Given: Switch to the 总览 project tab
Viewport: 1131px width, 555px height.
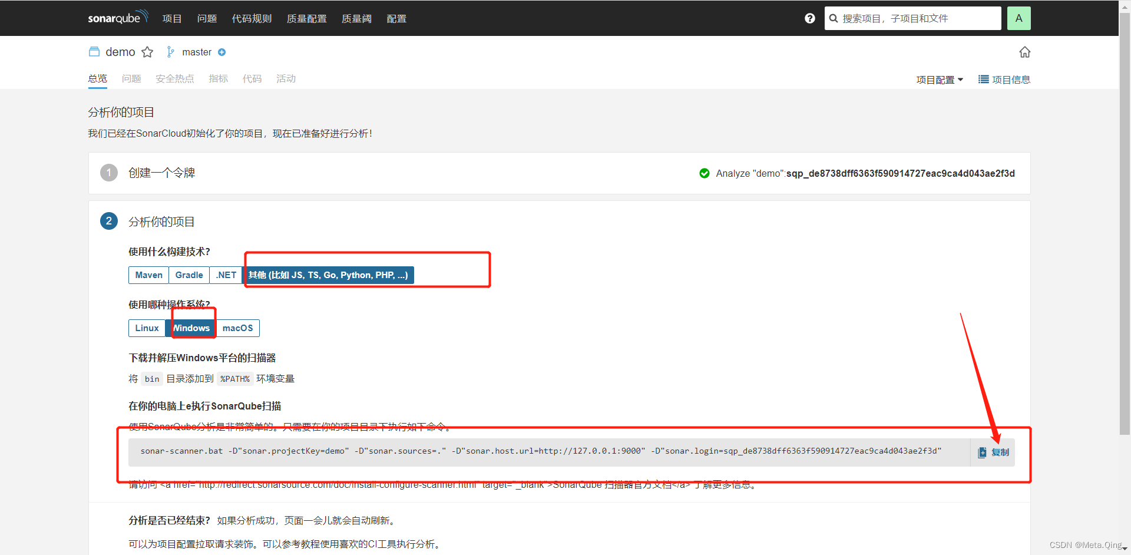Looking at the screenshot, I should pos(98,78).
